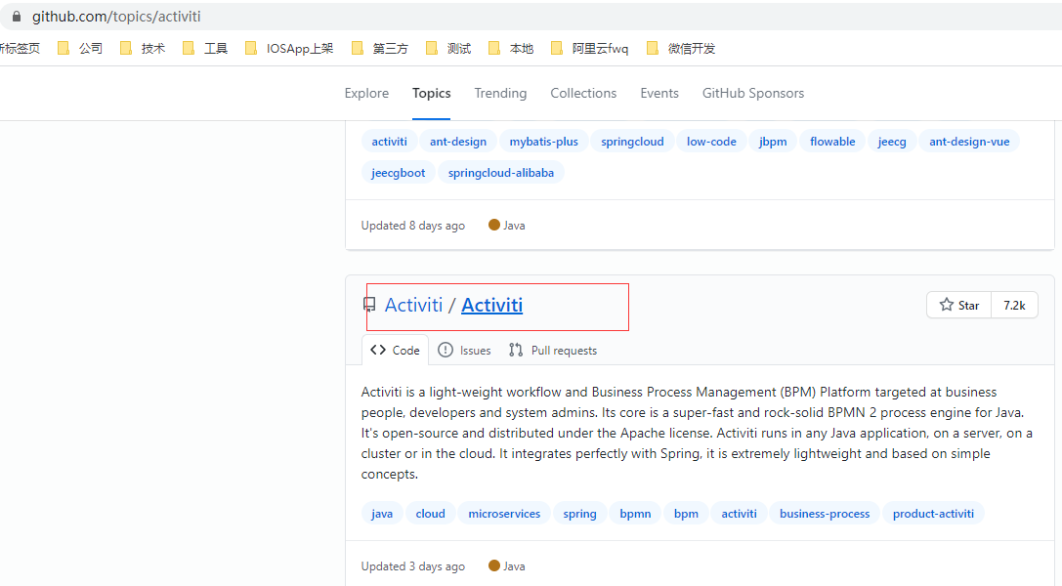The height and width of the screenshot is (586, 1062).
Task: Click the business-process topic tag
Action: pyautogui.click(x=825, y=514)
